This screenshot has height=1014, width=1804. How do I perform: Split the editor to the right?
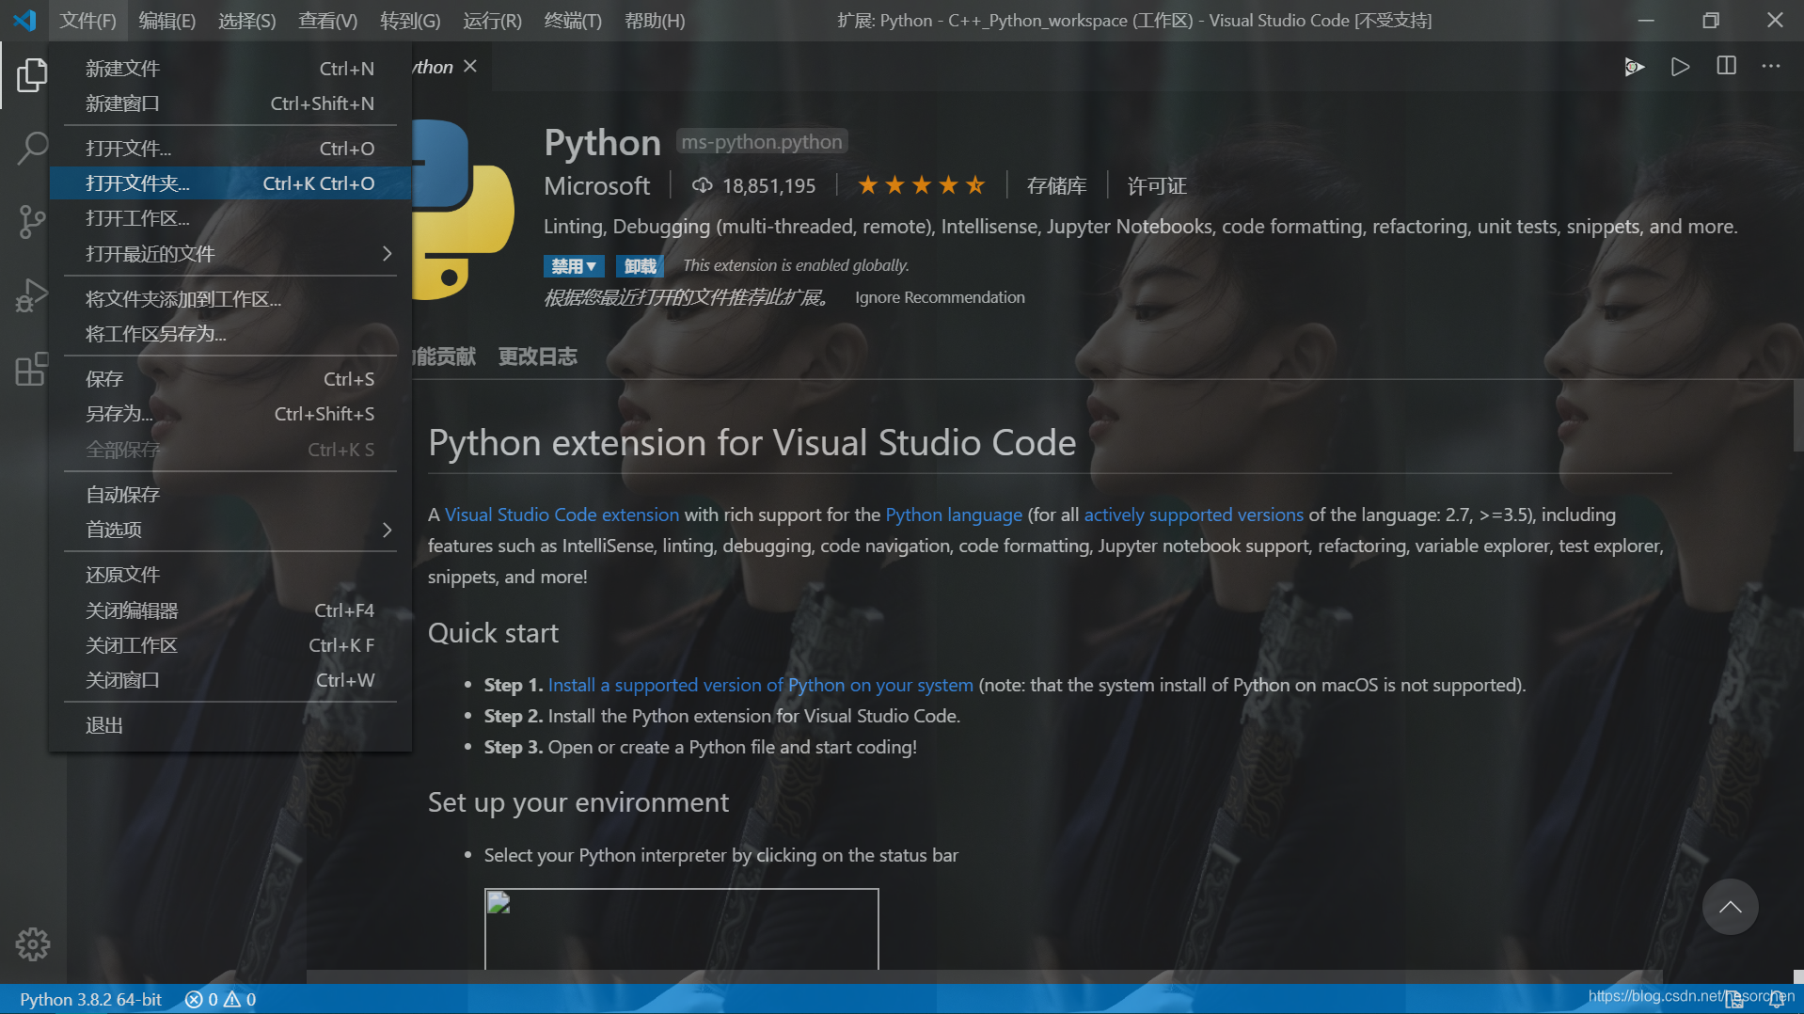(x=1726, y=66)
